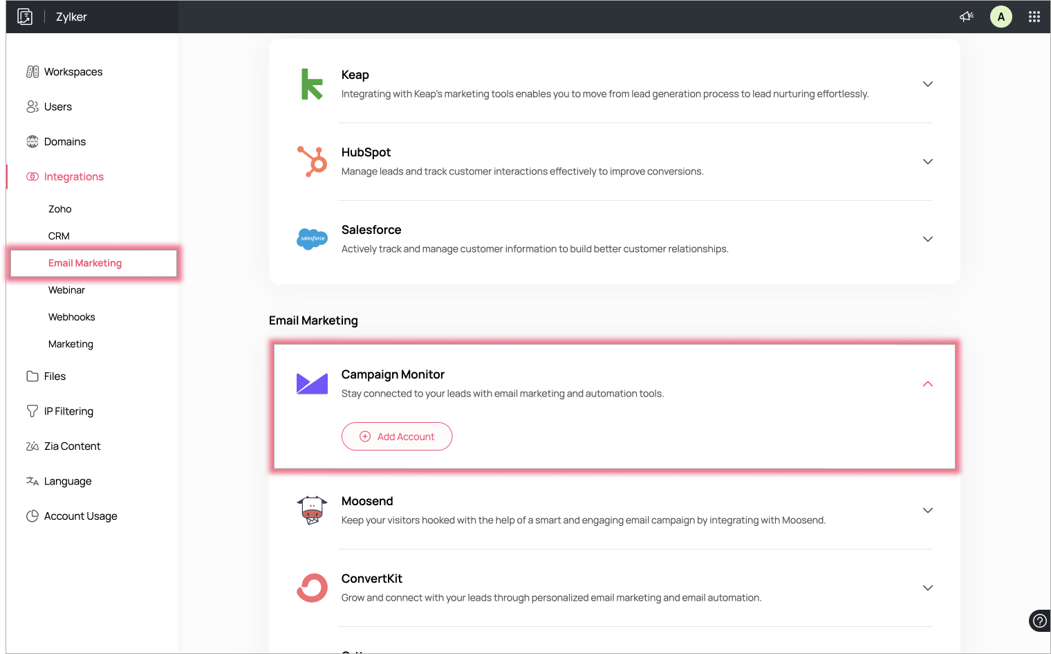Expand the ConvertKit integration row
The height and width of the screenshot is (654, 1051).
[928, 588]
